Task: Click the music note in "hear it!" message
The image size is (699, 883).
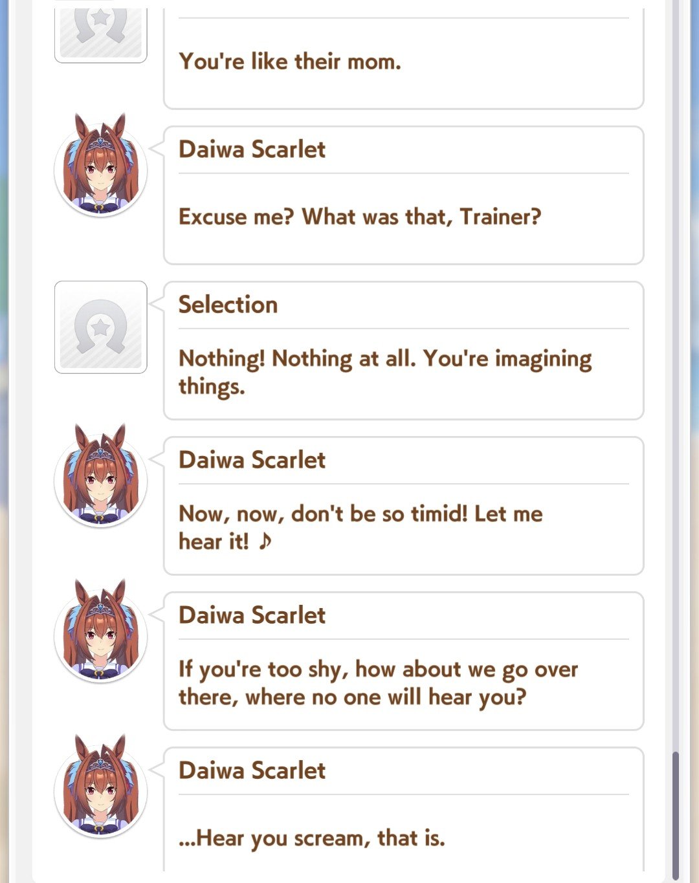Action: pyautogui.click(x=265, y=541)
